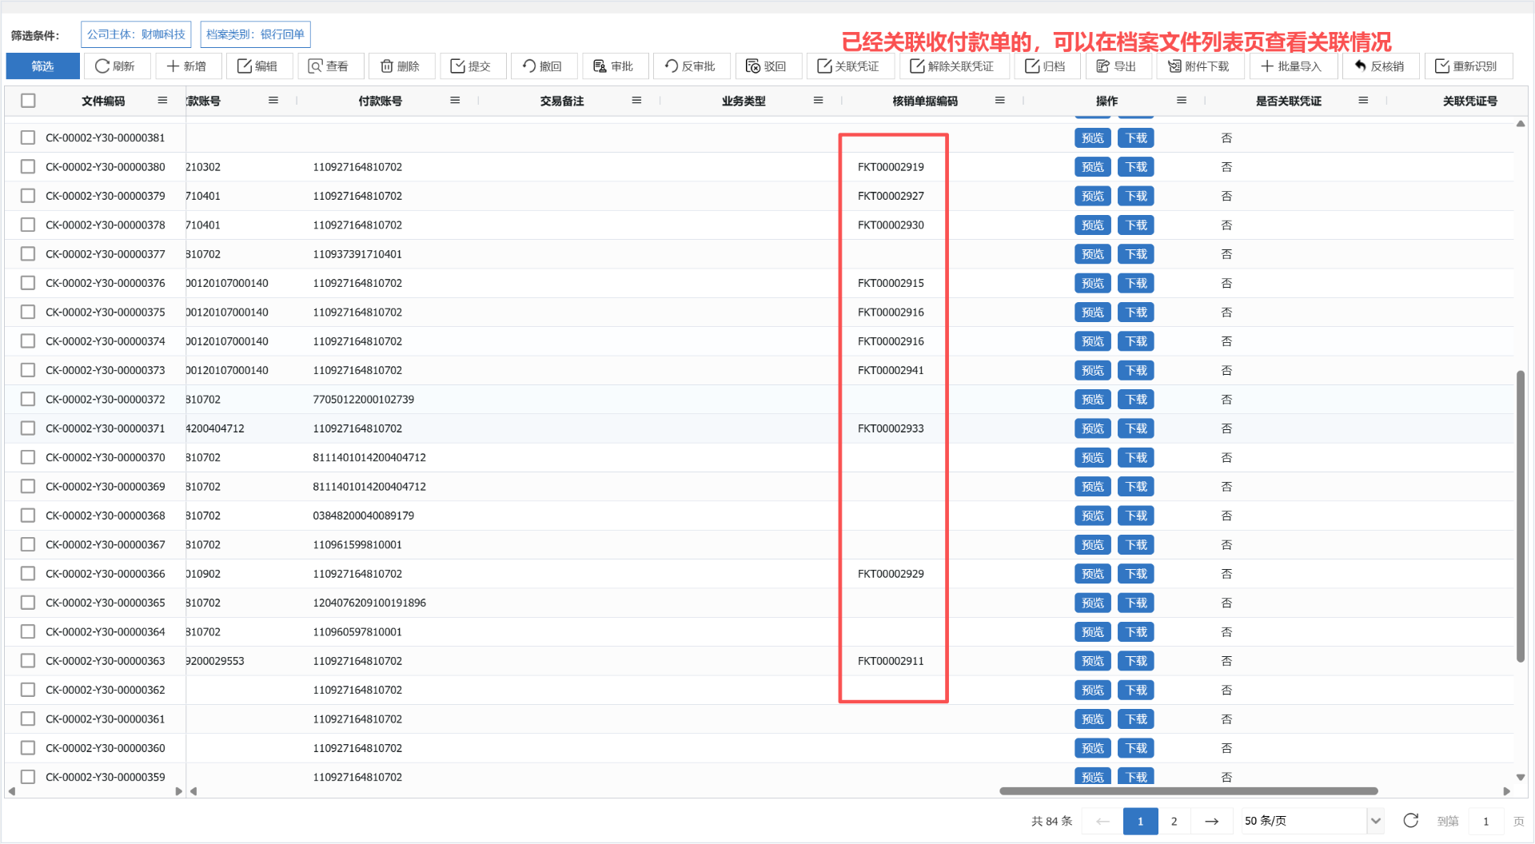
Task: Click the 归档 archive toolbar button
Action: 1047,66
